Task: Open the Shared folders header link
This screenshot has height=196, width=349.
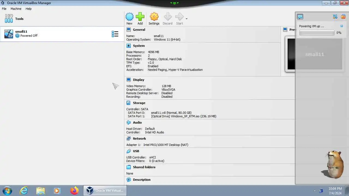Action: coord(144,167)
